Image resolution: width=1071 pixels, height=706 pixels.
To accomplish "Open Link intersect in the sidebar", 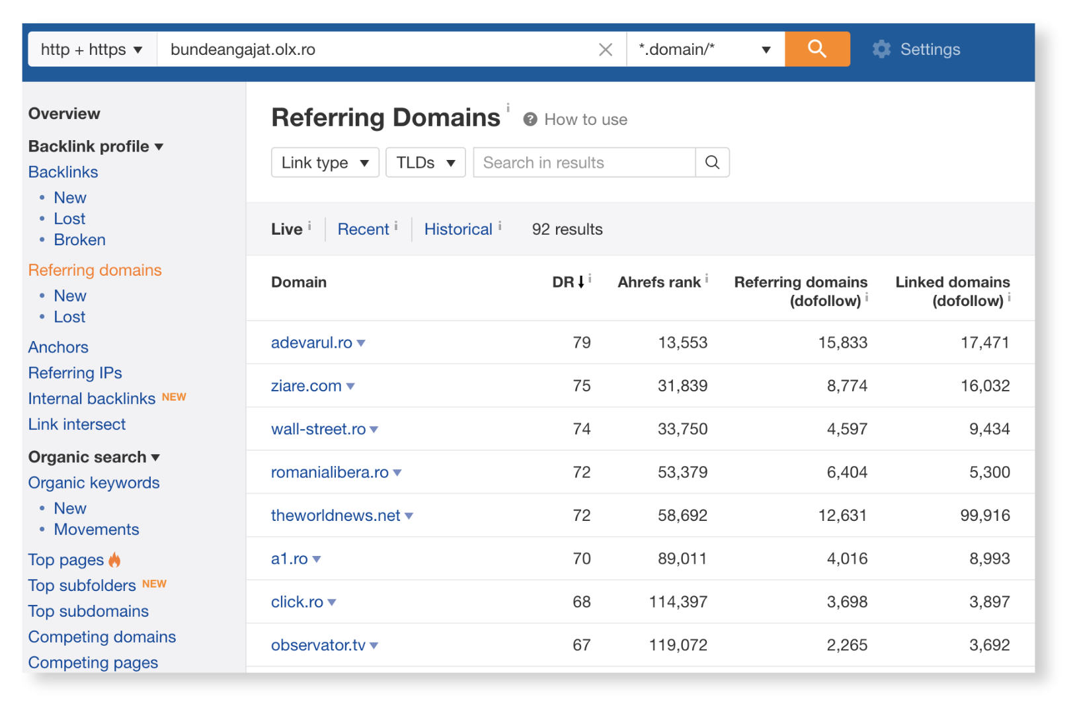I will click(77, 424).
